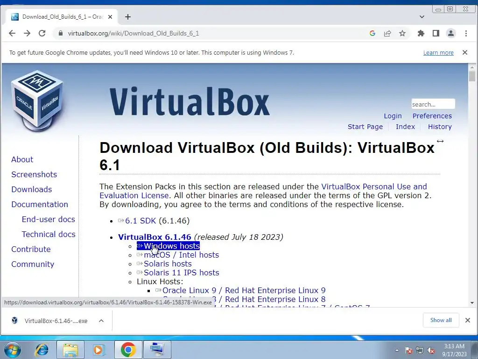Screen dimensions: 478x359
Task: Open Red Hat Enterprise Linux 8 download
Action: [275, 299]
